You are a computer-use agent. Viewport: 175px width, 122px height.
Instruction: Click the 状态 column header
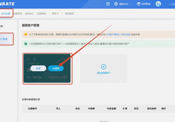[x=136, y=109]
